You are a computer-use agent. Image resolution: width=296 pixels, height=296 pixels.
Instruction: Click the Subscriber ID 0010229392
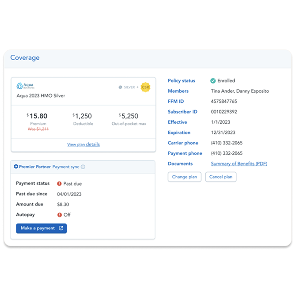pos(224,112)
